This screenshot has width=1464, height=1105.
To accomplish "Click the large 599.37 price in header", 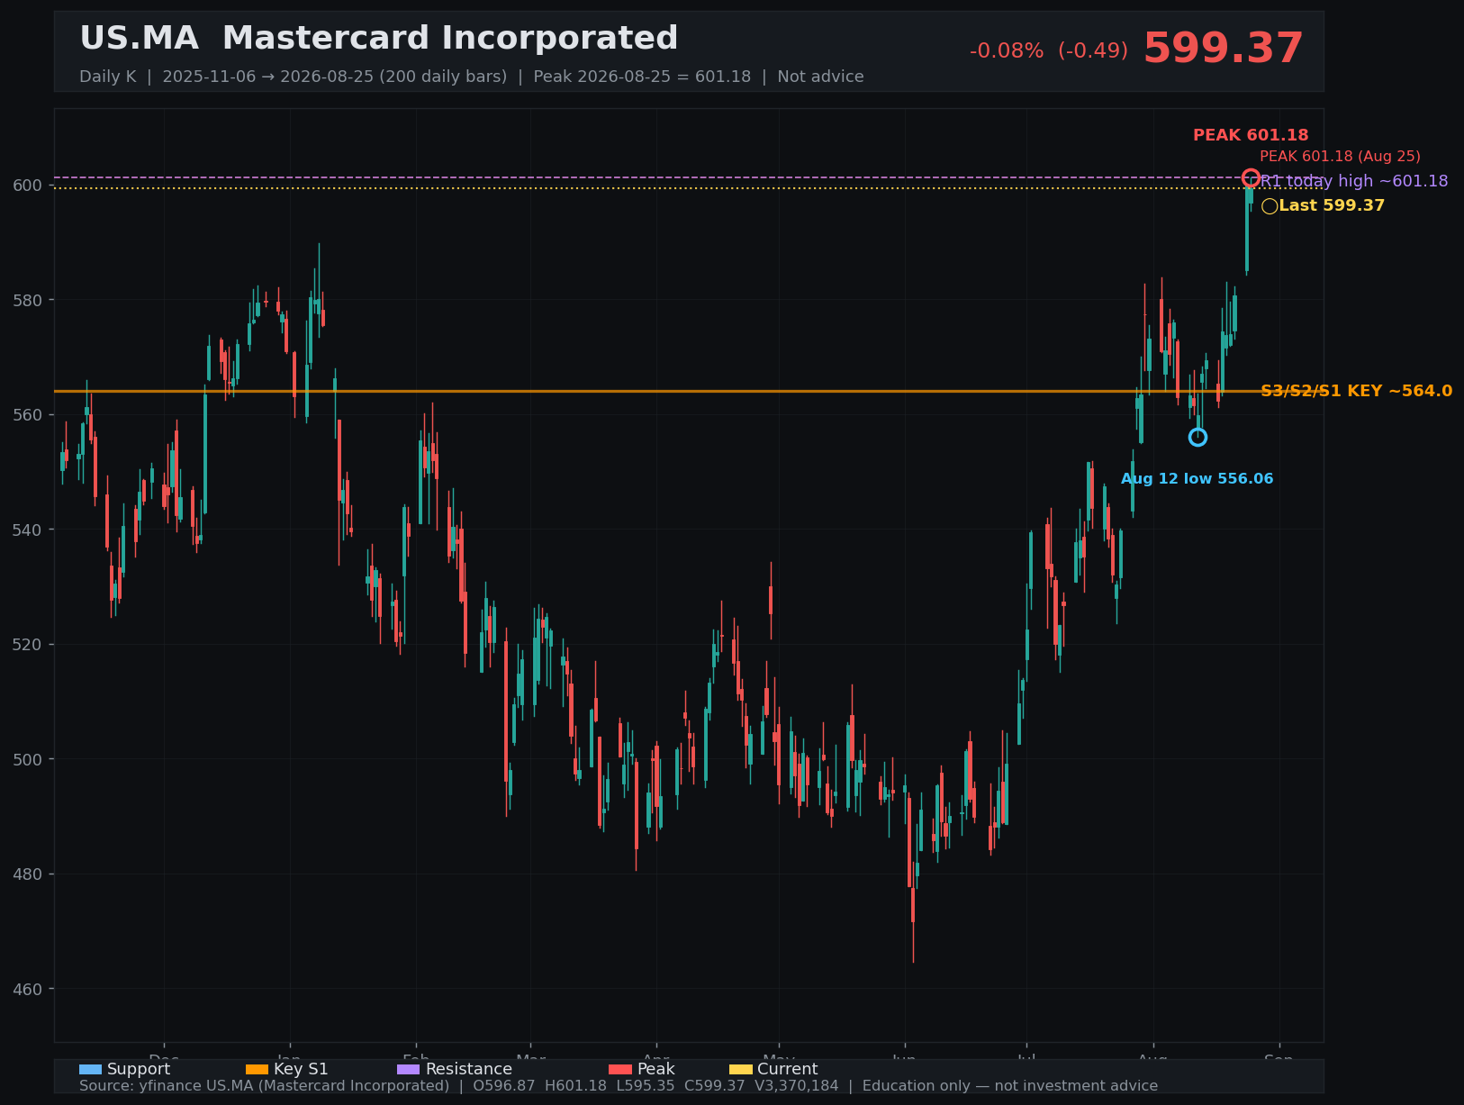I will click(x=1223, y=49).
